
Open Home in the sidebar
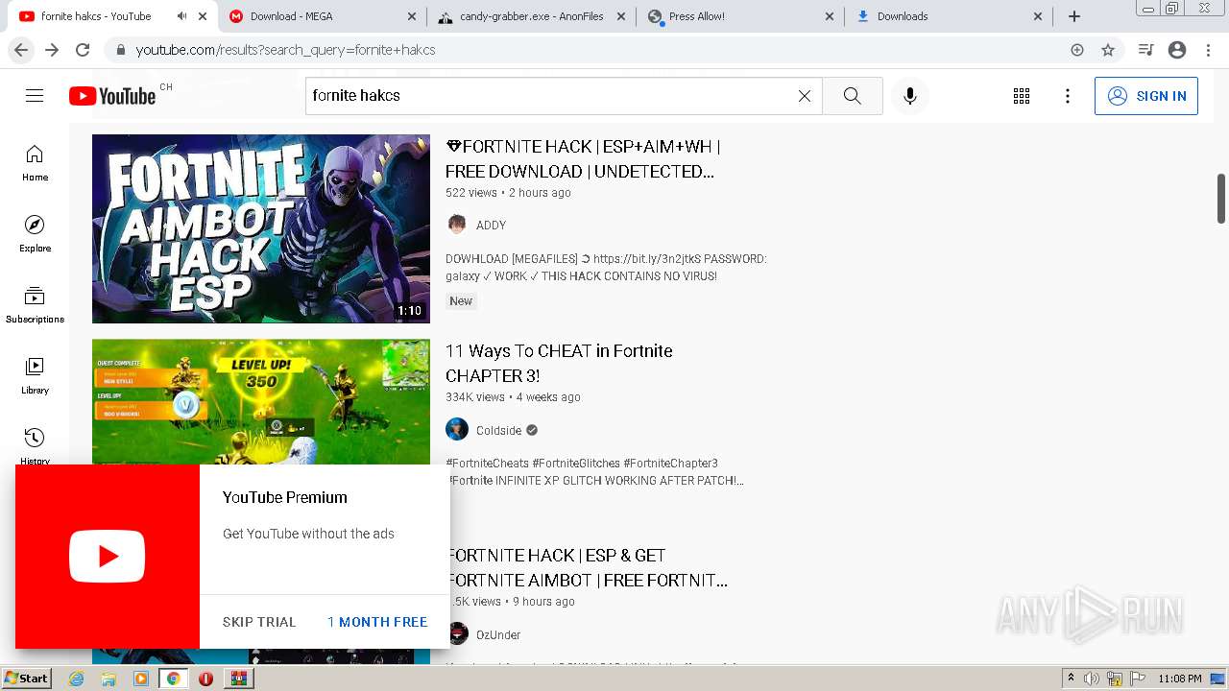[35, 163]
